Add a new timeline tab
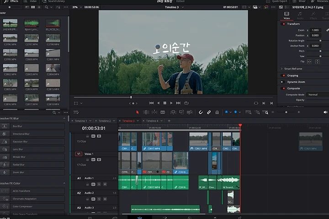Viewport: 329px width, 219px height. pos(169,121)
